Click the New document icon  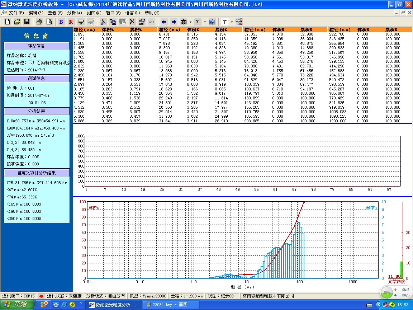coord(8,22)
